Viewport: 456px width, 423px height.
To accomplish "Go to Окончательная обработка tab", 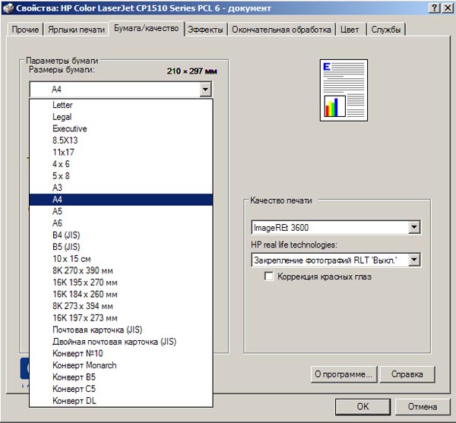I will [x=281, y=30].
